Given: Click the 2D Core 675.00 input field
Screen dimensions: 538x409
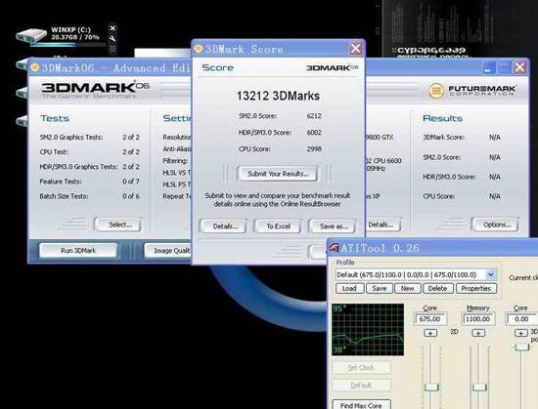Looking at the screenshot, I should pyautogui.click(x=430, y=319).
